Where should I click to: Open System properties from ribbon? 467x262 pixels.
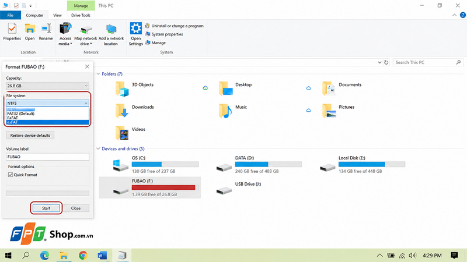(x=164, y=34)
